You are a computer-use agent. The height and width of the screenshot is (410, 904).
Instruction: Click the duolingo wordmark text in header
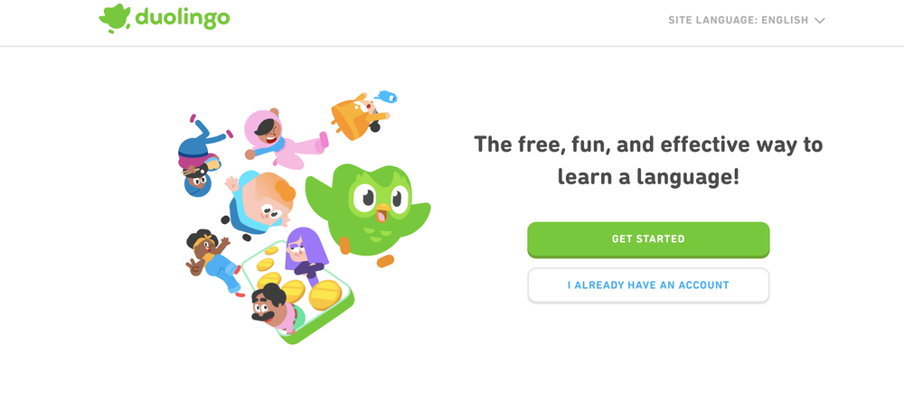183,17
